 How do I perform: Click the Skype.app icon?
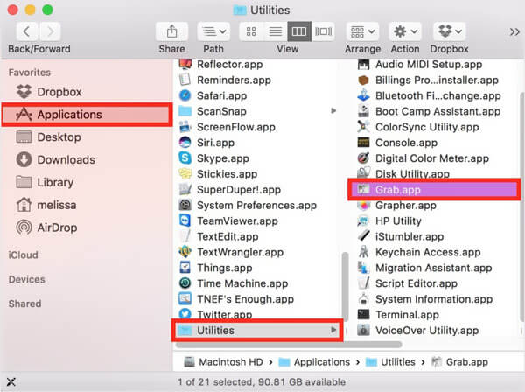(185, 158)
